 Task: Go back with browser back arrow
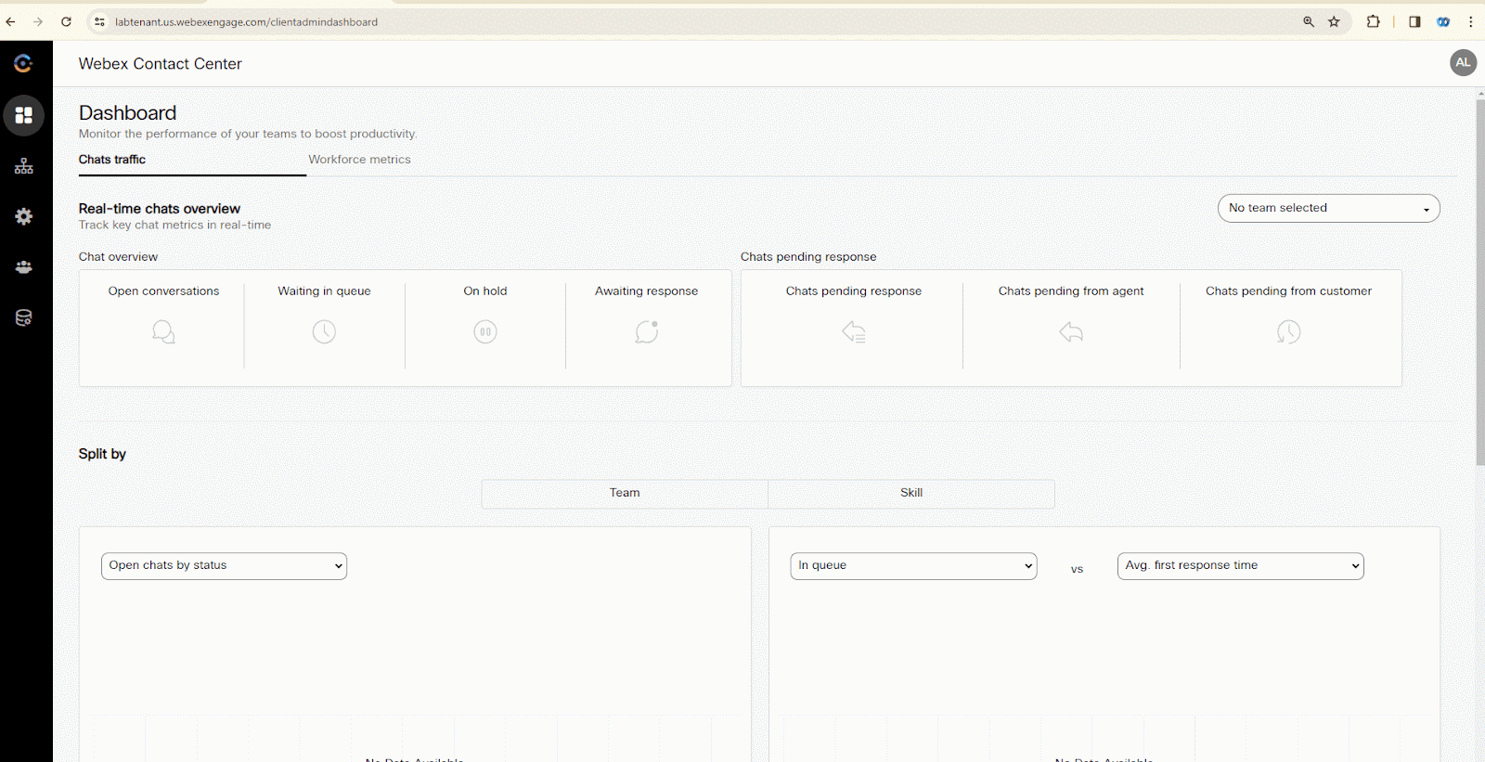tap(11, 21)
